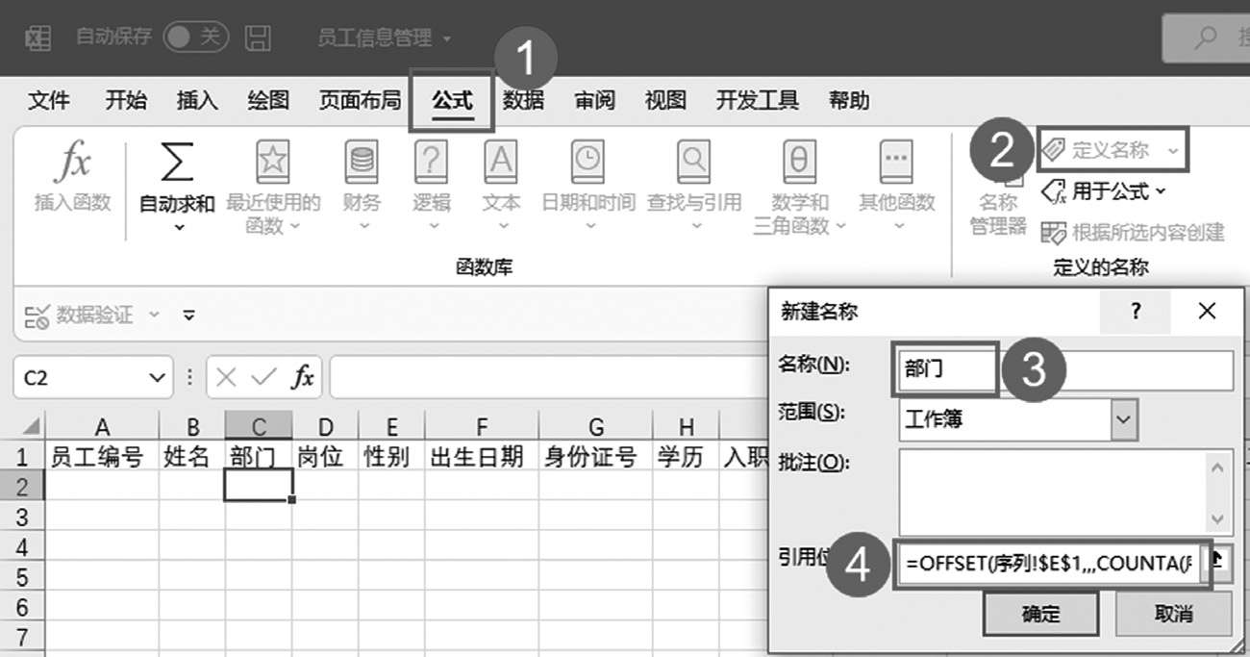
Task: Open the customize quick access toolbar arrow
Action: tap(188, 315)
